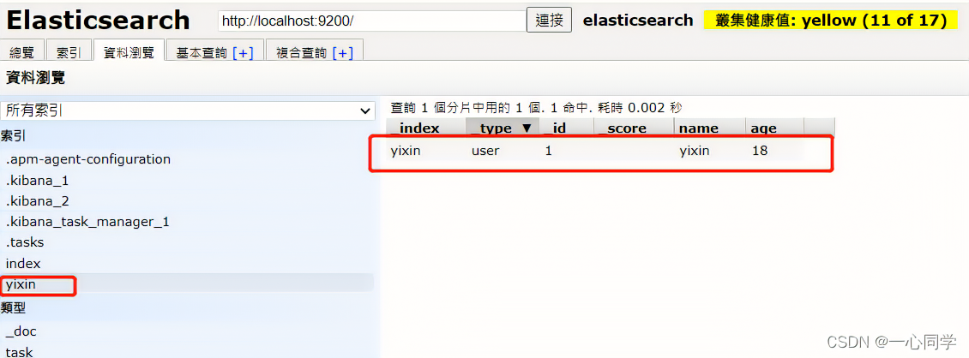Image resolution: width=969 pixels, height=358 pixels.
Task: Sort by the _score column header
Action: point(634,128)
